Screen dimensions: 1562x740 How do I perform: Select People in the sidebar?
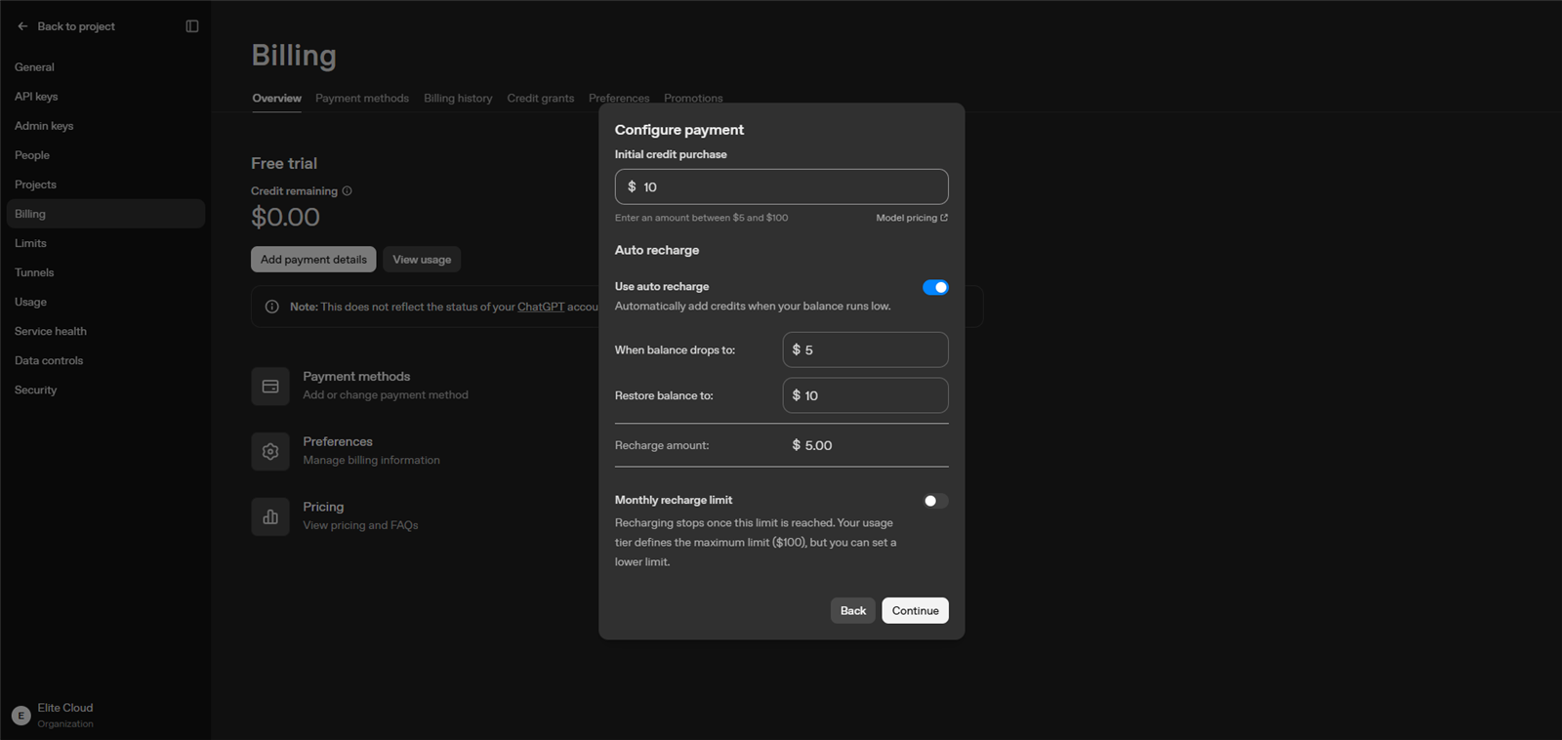click(x=105, y=155)
